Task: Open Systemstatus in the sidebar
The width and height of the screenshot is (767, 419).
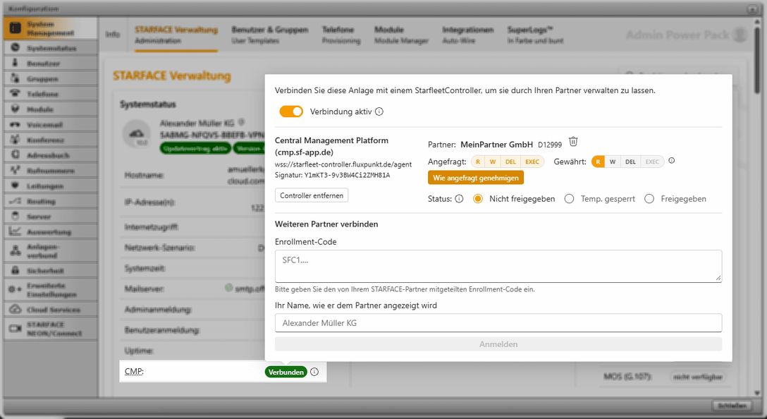Action: coord(50,48)
